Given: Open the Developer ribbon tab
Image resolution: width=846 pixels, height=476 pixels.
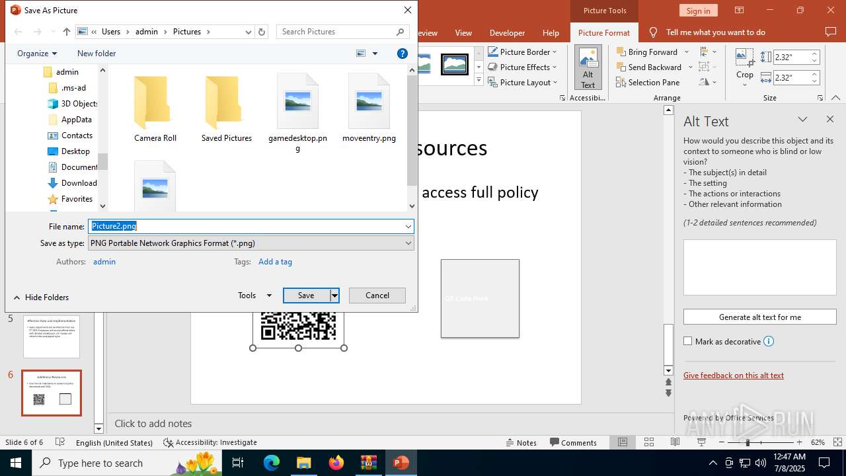Looking at the screenshot, I should 507,32.
